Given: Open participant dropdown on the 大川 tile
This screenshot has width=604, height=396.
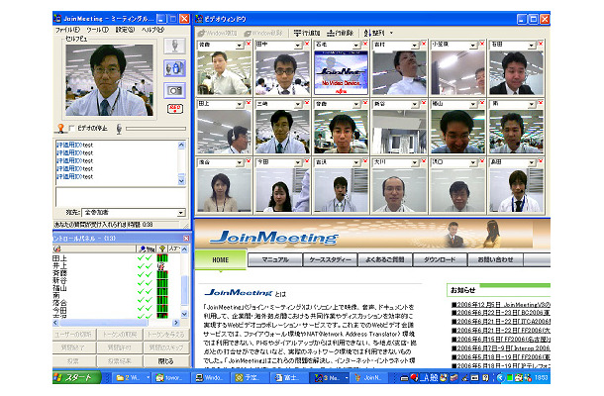Looking at the screenshot, I should [415, 163].
